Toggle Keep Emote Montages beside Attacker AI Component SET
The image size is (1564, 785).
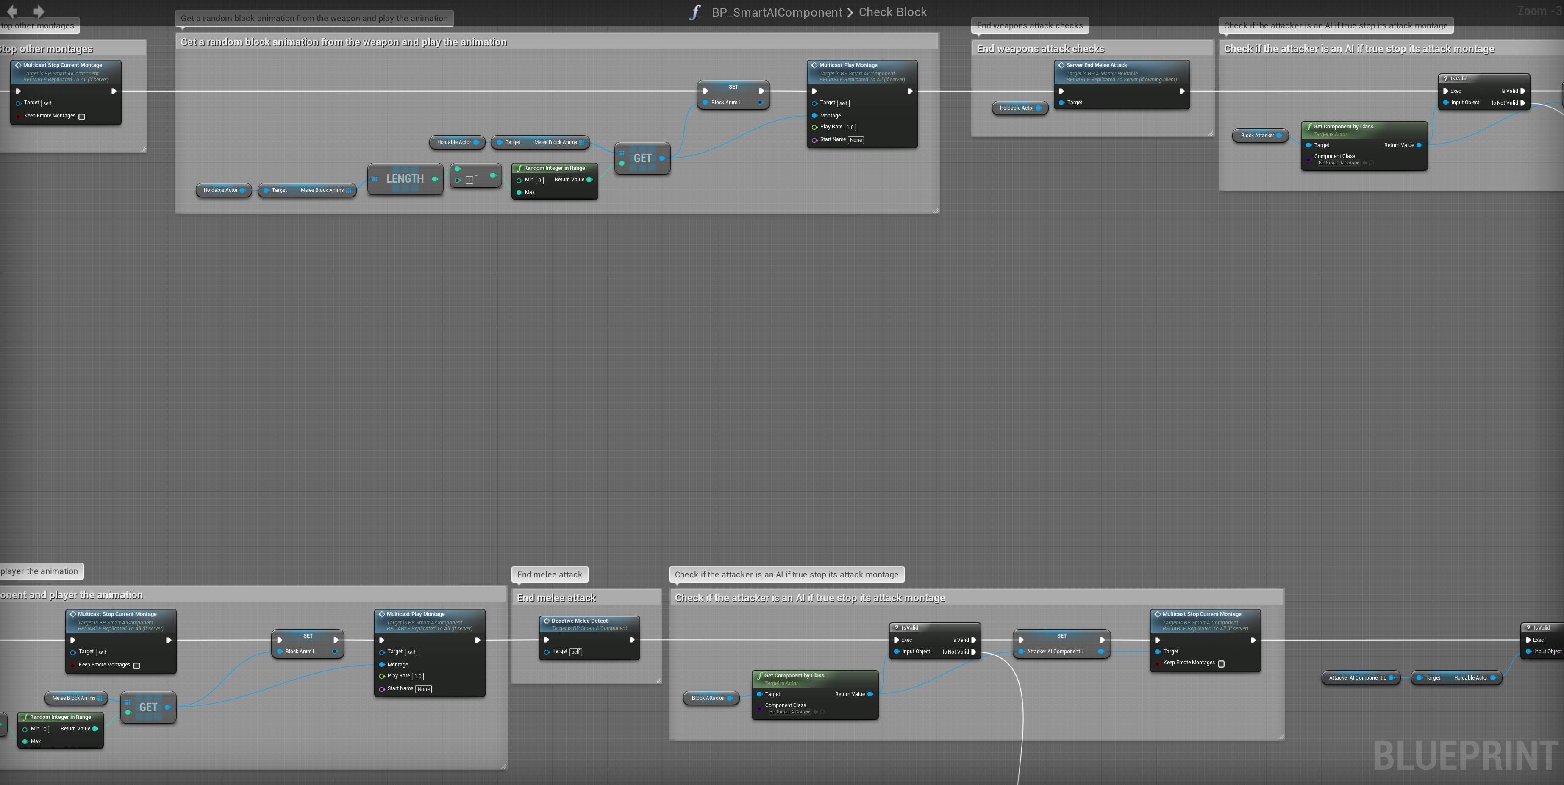click(x=1221, y=663)
